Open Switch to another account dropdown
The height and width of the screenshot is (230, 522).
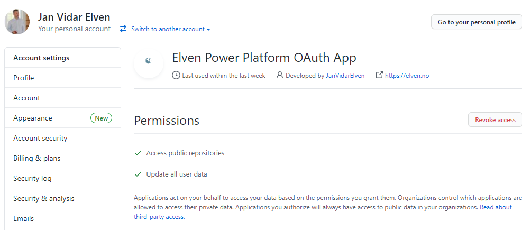[171, 29]
